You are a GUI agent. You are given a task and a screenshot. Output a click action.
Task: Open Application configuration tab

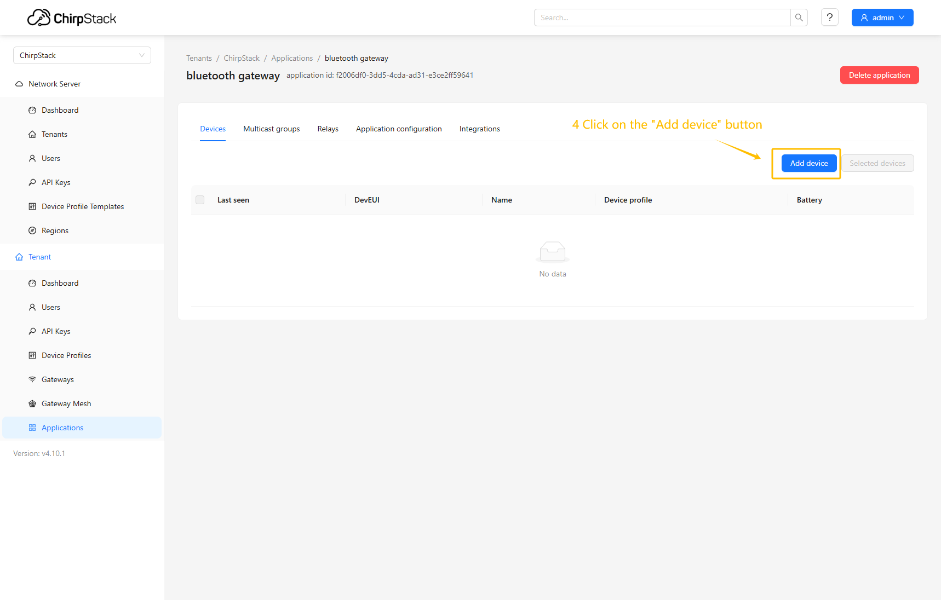tap(399, 129)
